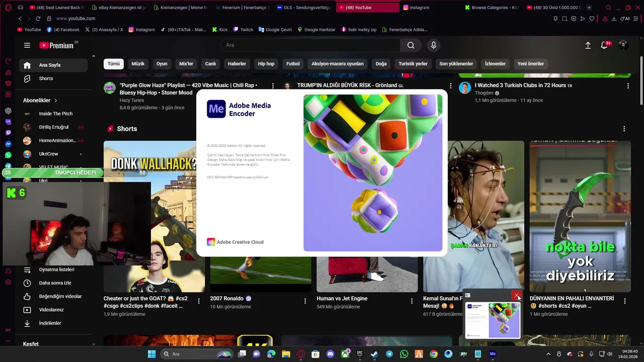Viewport: 644px width, 362px height.
Task: Open more options for Purple Glow Haze video
Action: [273, 86]
